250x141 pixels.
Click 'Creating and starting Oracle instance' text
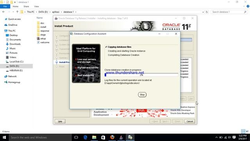click(127, 51)
